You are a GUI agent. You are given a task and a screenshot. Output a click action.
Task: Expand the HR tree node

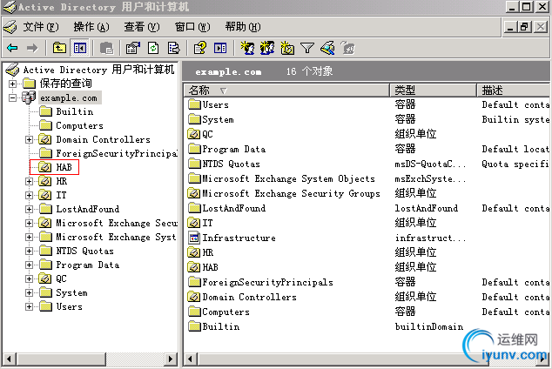(30, 182)
